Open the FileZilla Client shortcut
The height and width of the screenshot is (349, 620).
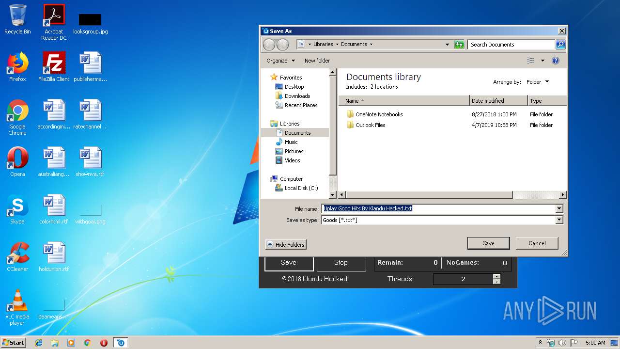(54, 67)
